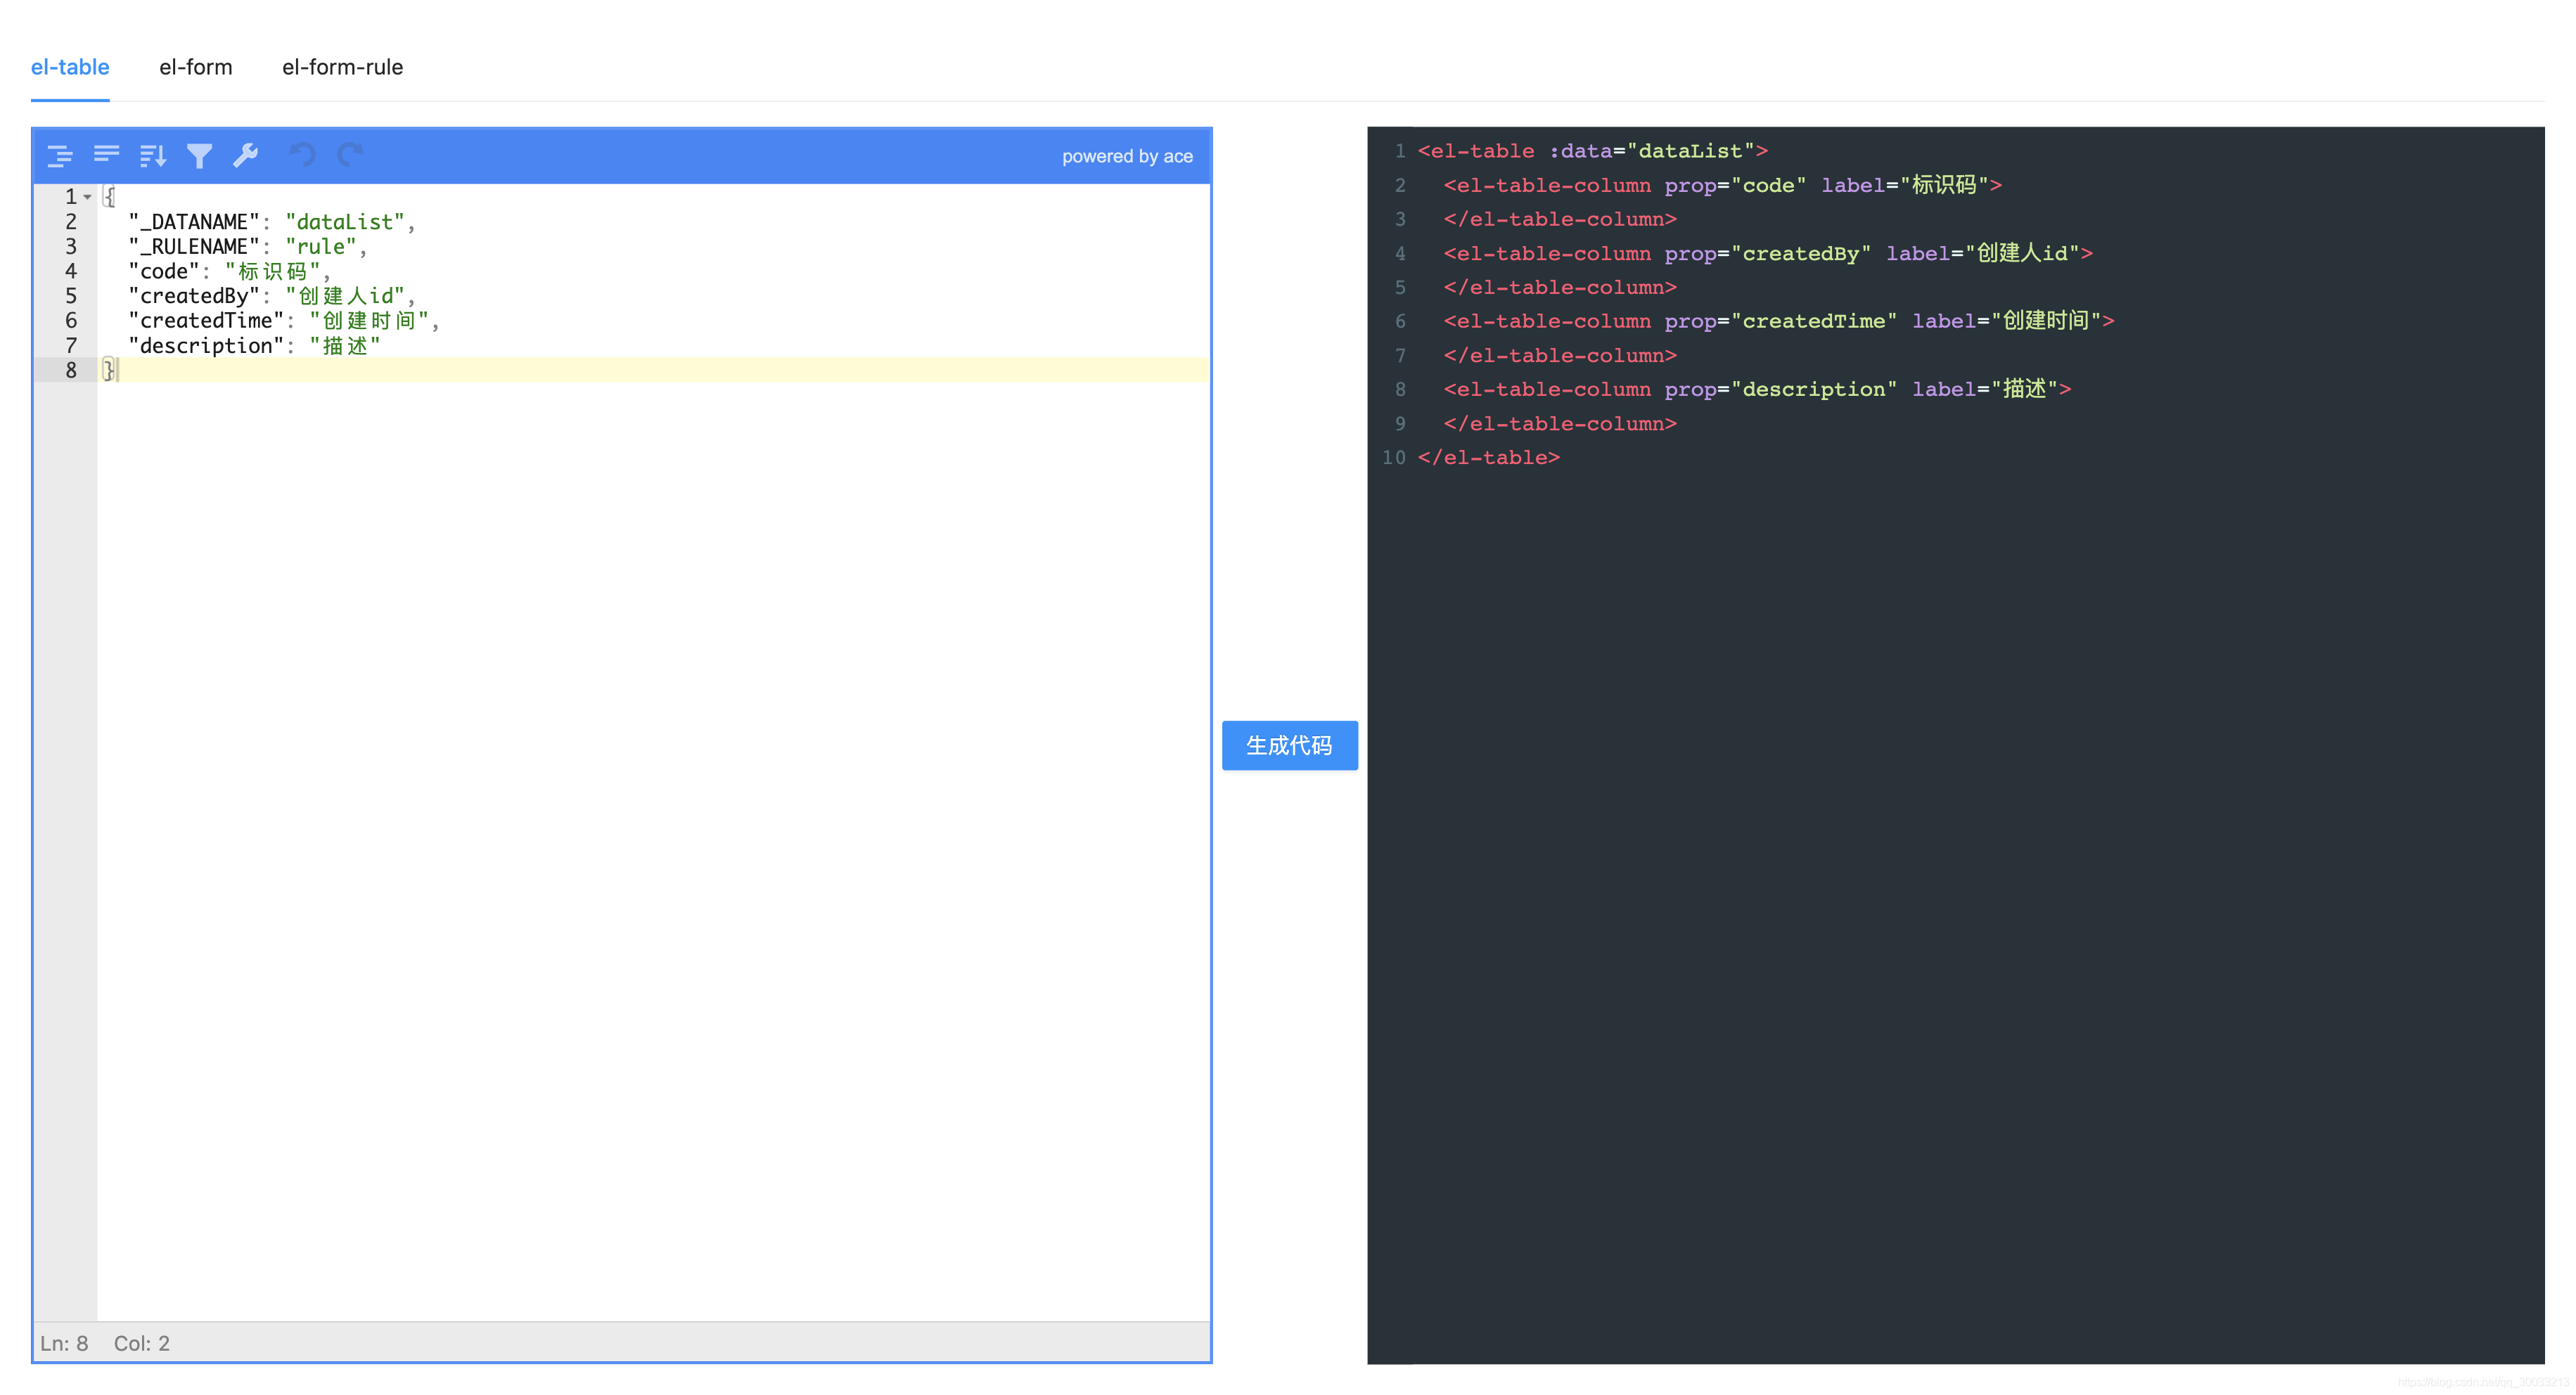
Task: Click the format JSON icon in editor toolbar
Action: tap(60, 155)
